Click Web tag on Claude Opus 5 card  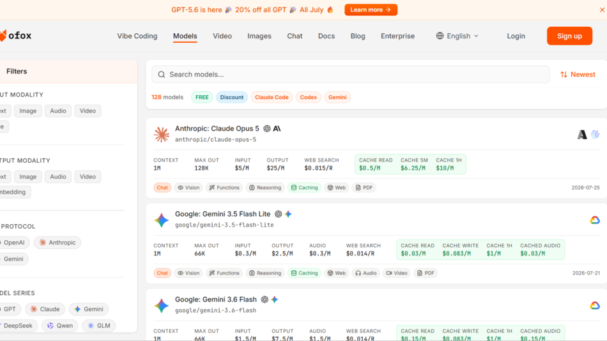coord(336,188)
